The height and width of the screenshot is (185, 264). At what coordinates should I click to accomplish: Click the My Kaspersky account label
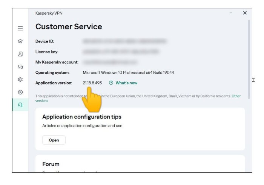pos(57,62)
